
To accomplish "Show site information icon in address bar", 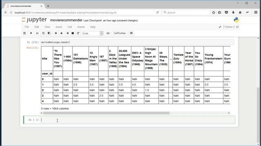I will 11,13.
